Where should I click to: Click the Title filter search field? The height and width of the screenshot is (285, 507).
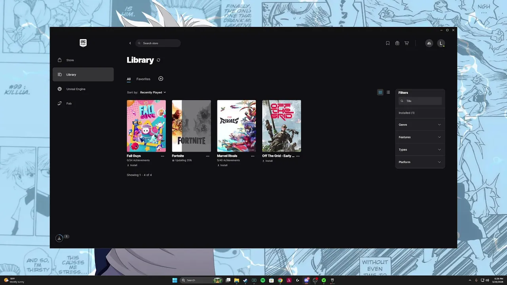coord(420,101)
